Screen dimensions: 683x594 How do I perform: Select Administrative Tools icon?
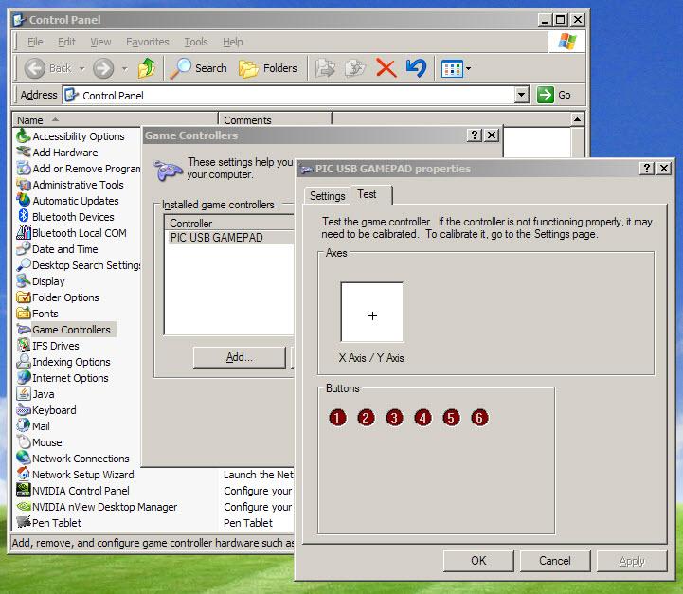(x=23, y=185)
